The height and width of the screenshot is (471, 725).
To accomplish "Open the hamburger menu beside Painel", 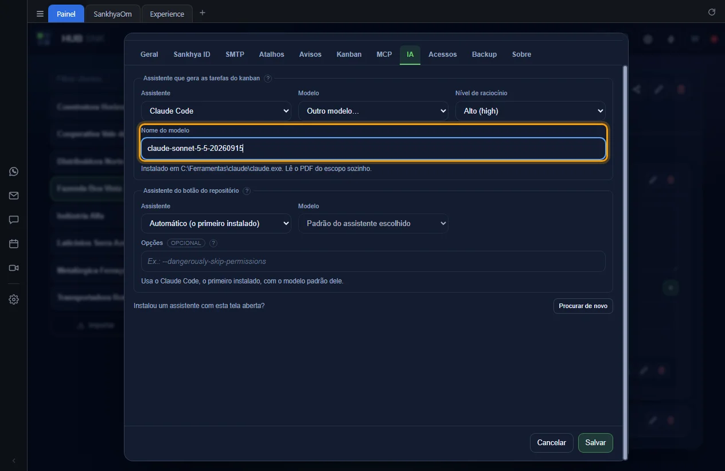I will [x=40, y=14].
